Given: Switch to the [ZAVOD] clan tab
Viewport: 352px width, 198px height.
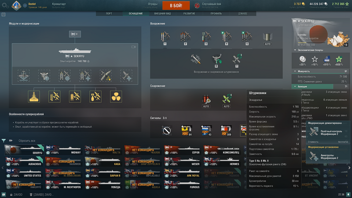Looking at the screenshot, I should pyautogui.click(x=243, y=14).
